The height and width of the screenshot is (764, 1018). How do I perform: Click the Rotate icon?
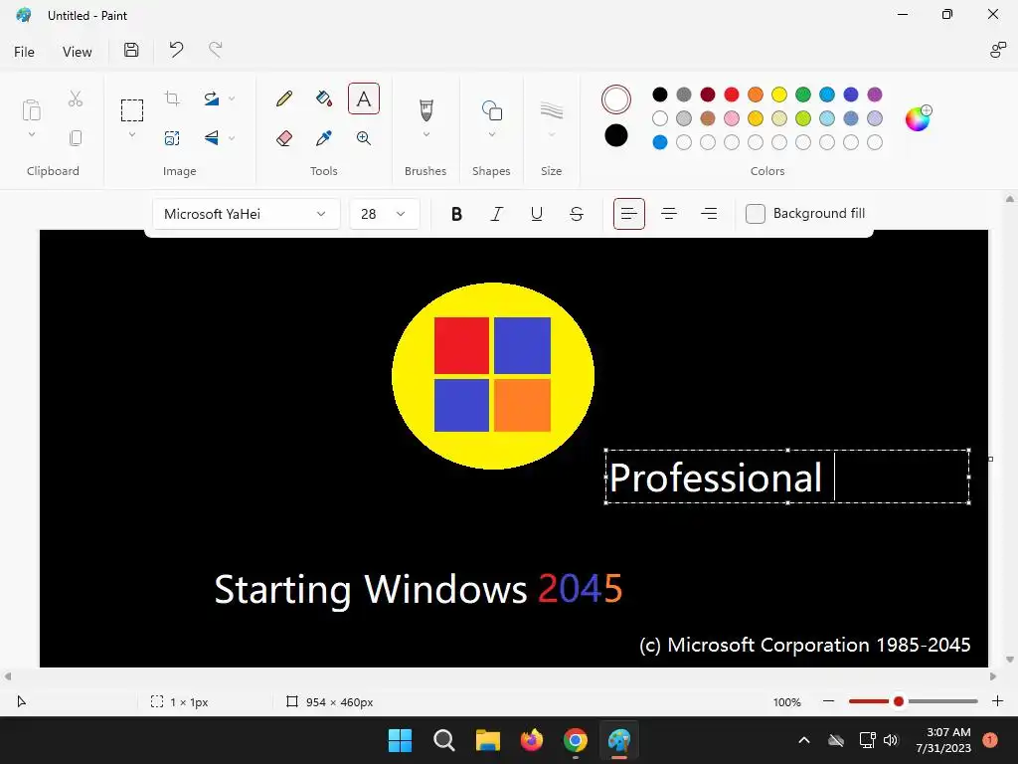tap(211, 98)
